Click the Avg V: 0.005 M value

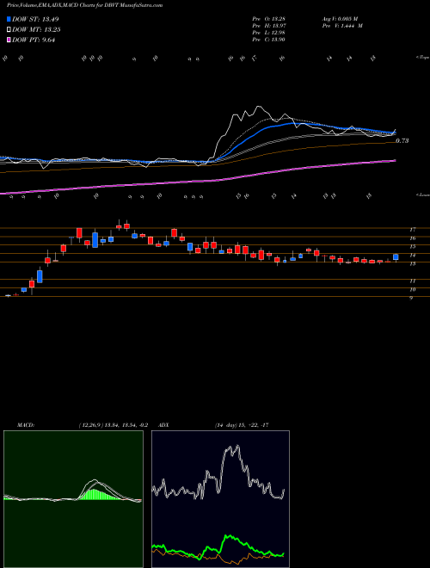point(340,19)
